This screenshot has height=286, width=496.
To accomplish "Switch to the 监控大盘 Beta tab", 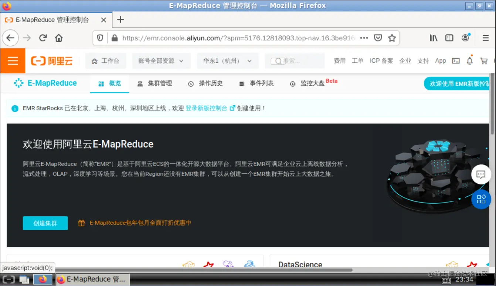I will click(x=313, y=83).
